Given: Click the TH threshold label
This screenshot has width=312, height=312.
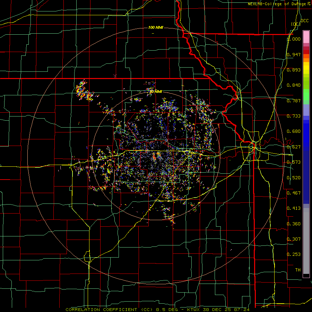Looking at the screenshot, I should pos(298,270).
